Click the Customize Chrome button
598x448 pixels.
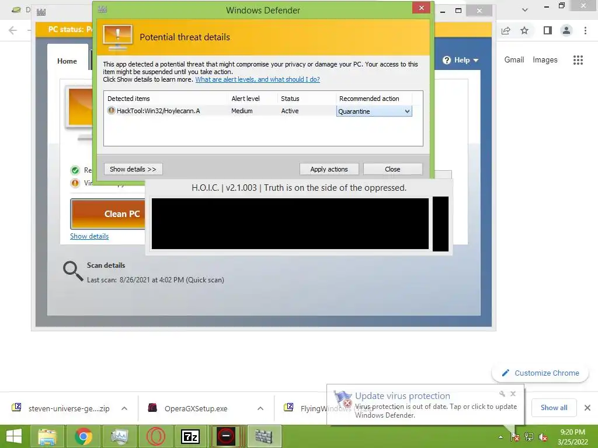click(x=540, y=373)
